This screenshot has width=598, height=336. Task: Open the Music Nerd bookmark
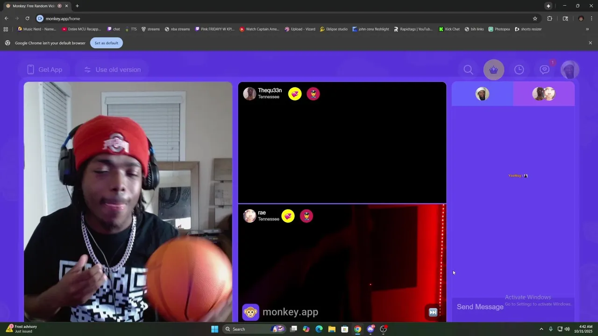pos(36,29)
